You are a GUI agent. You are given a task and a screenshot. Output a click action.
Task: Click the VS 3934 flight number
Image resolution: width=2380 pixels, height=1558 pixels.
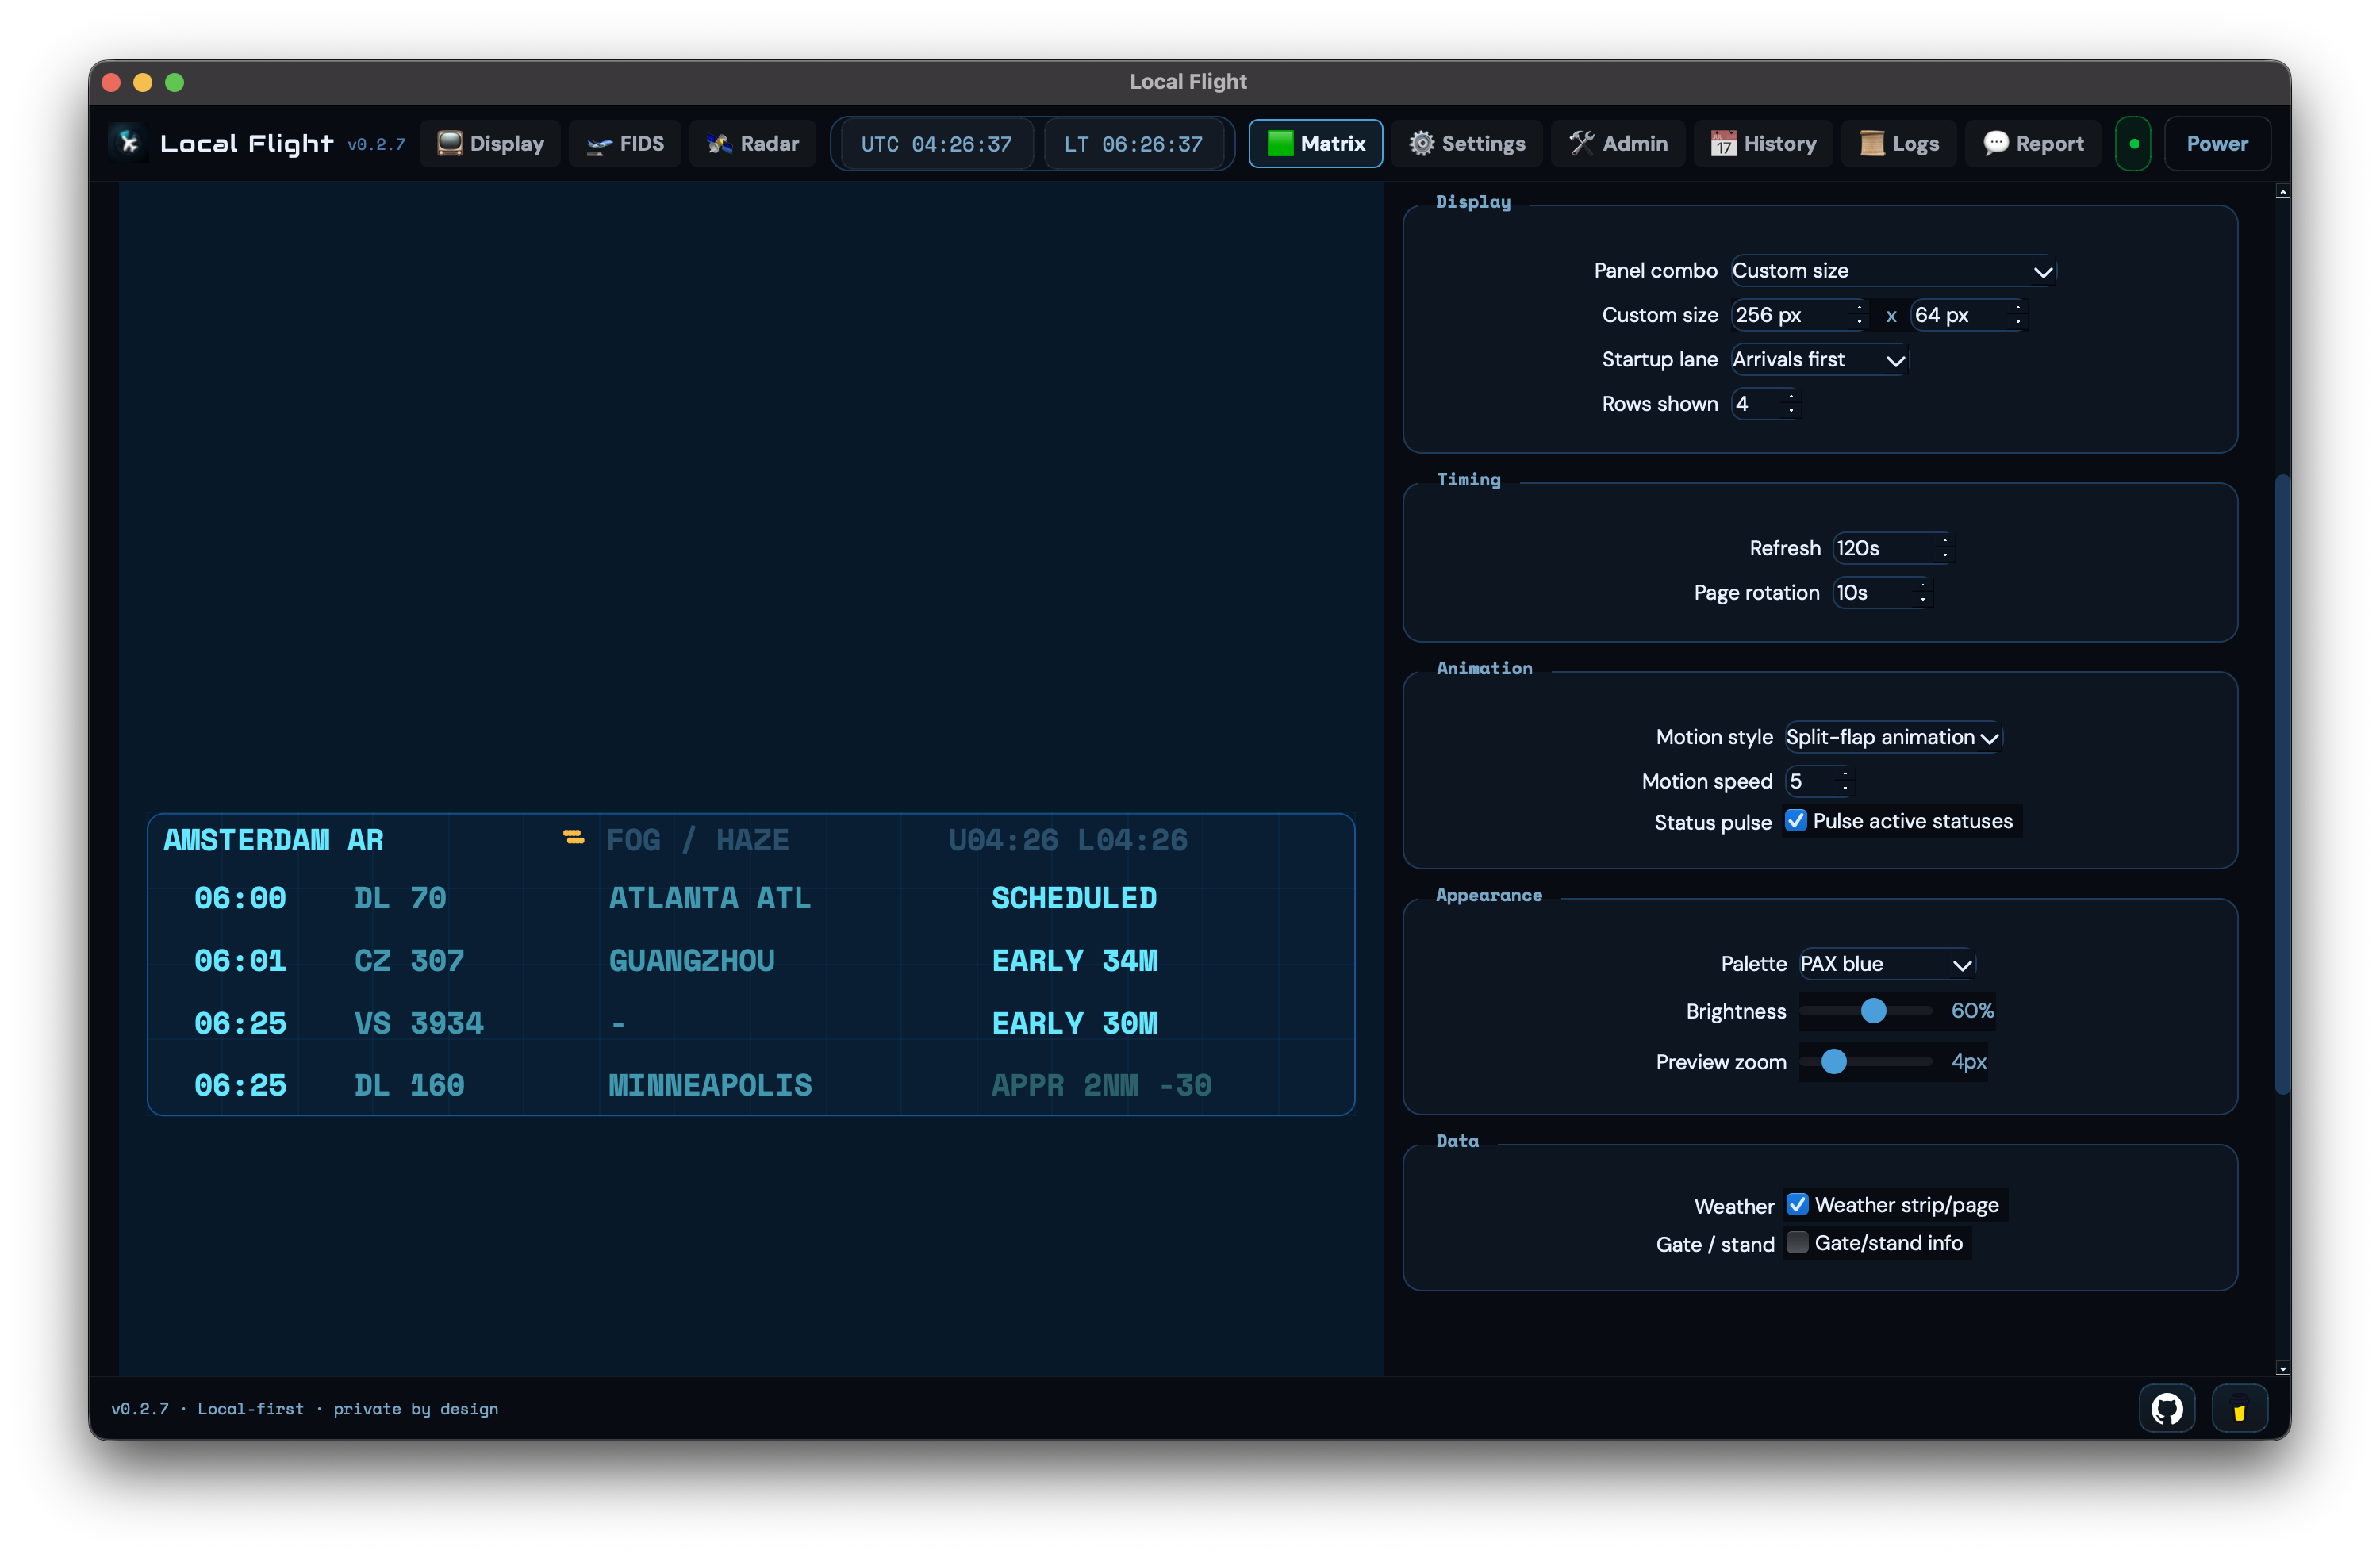coord(418,1024)
